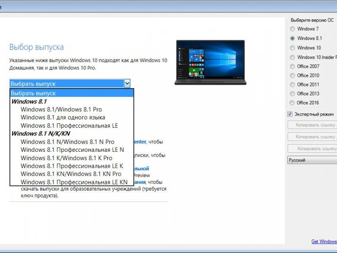Click the second Копировать ссылку button
Viewport: 337px width, 253px height.
click(x=312, y=137)
